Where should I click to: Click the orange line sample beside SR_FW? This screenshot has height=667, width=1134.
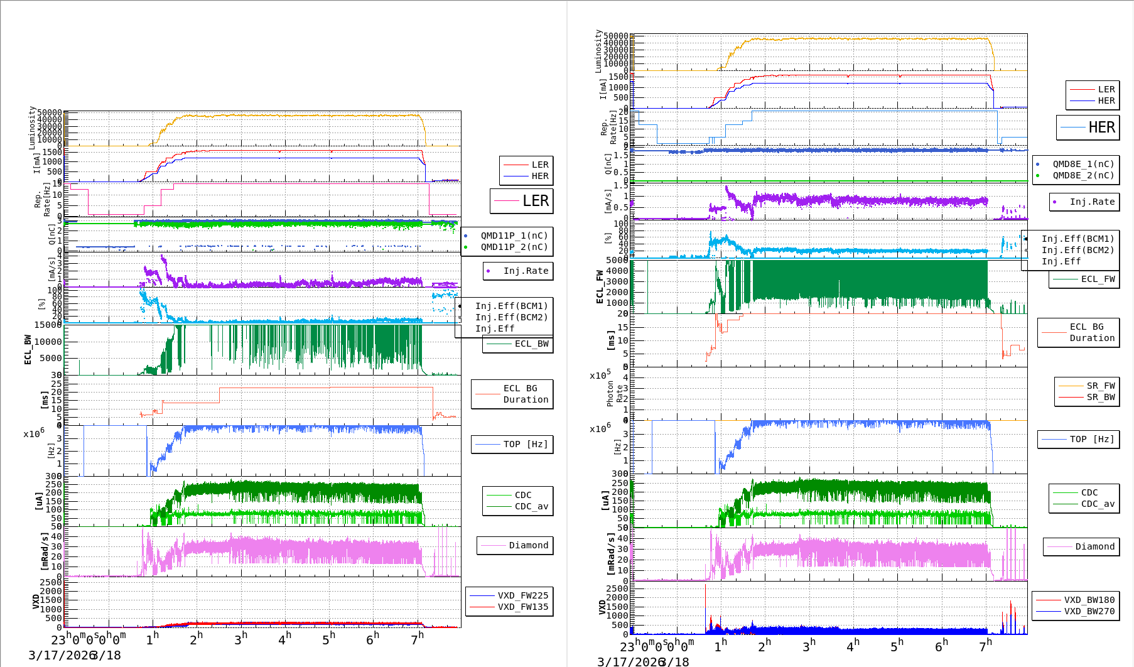[1071, 386]
